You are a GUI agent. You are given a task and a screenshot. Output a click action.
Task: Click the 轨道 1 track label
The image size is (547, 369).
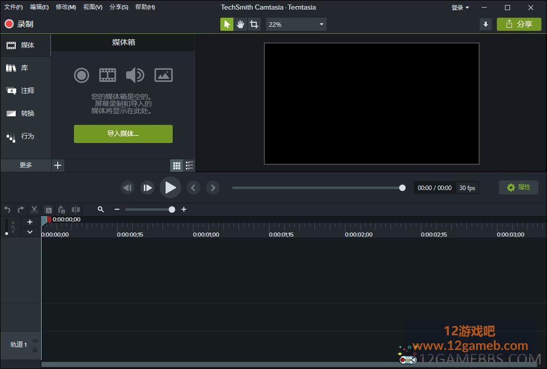(x=19, y=345)
